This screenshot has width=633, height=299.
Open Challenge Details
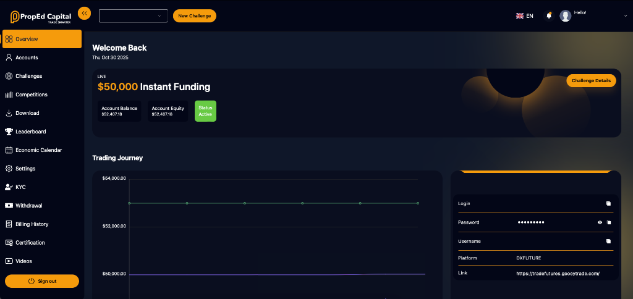[x=591, y=81]
